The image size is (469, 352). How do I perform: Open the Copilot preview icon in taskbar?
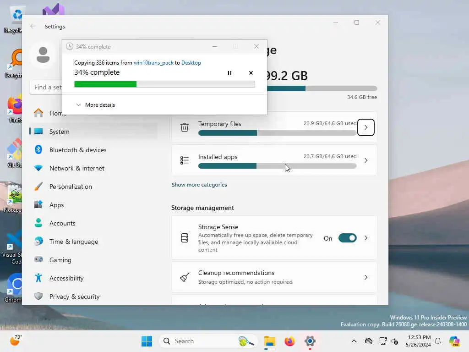(454, 341)
